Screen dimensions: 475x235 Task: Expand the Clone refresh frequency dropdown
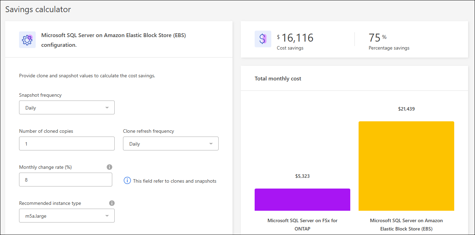pos(171,144)
